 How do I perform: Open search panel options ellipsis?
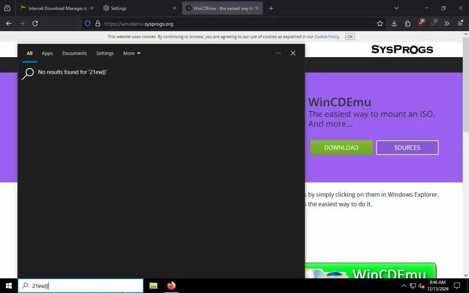(278, 53)
